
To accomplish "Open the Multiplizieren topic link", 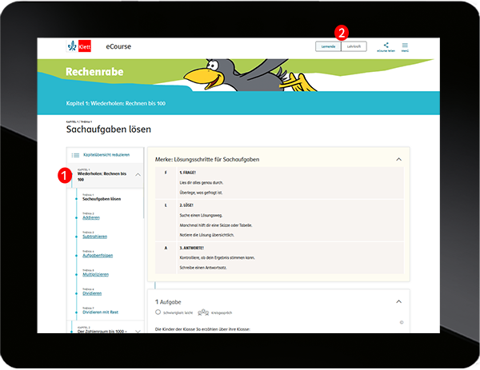I will tap(95, 275).
